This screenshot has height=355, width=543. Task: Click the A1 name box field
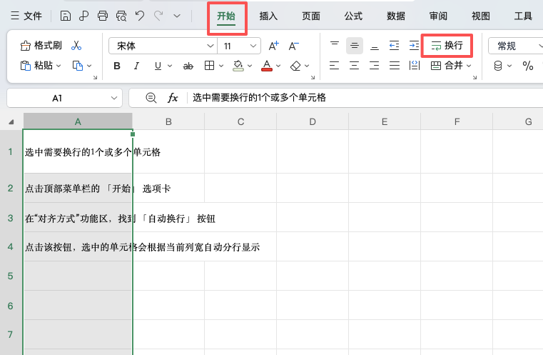pos(64,98)
